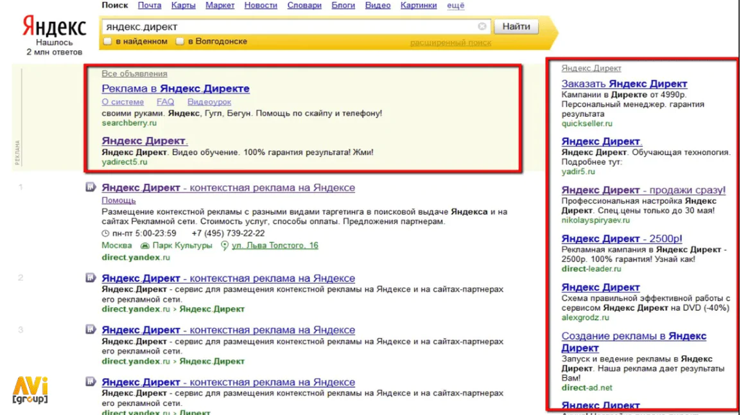Screen dimensions: 748x415
Task: Open the 'Видеоурок' sitelink
Action: [209, 102]
